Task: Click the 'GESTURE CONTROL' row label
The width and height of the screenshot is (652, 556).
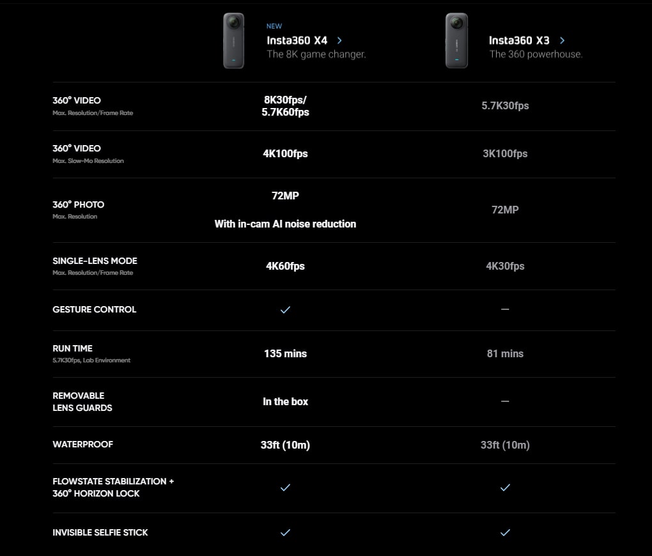Action: [x=95, y=309]
